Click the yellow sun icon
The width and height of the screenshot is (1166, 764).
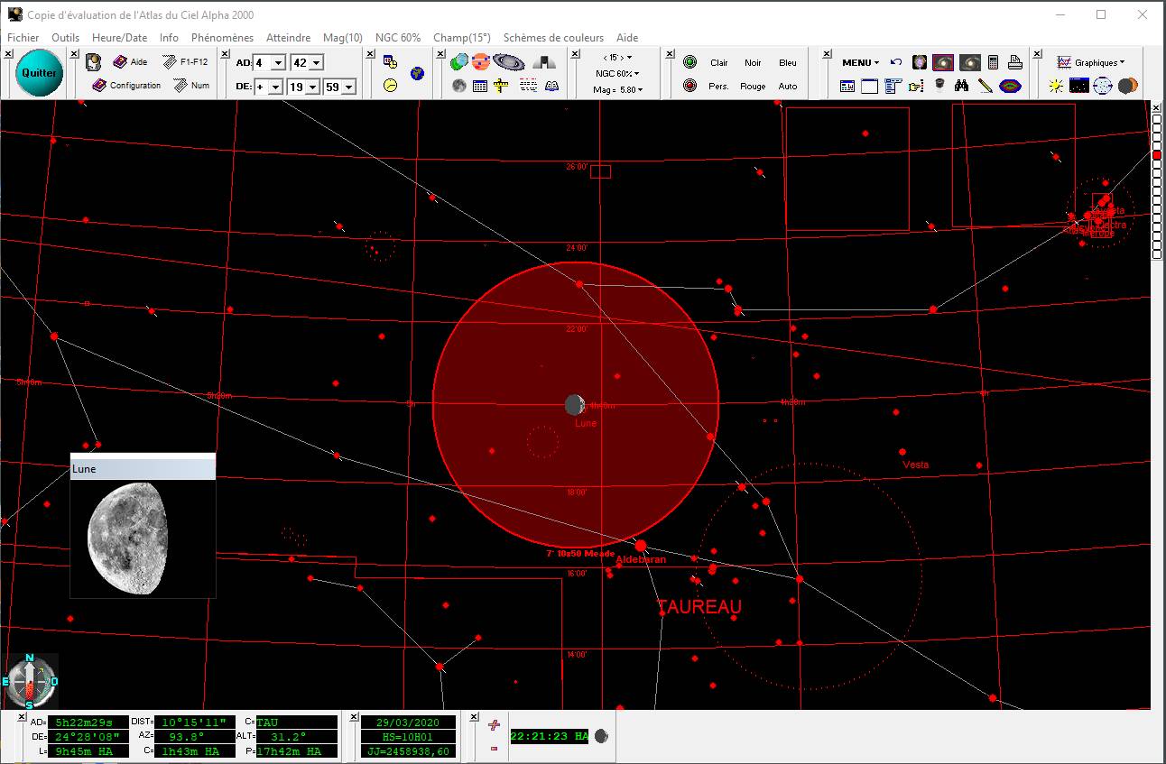[x=1056, y=86]
